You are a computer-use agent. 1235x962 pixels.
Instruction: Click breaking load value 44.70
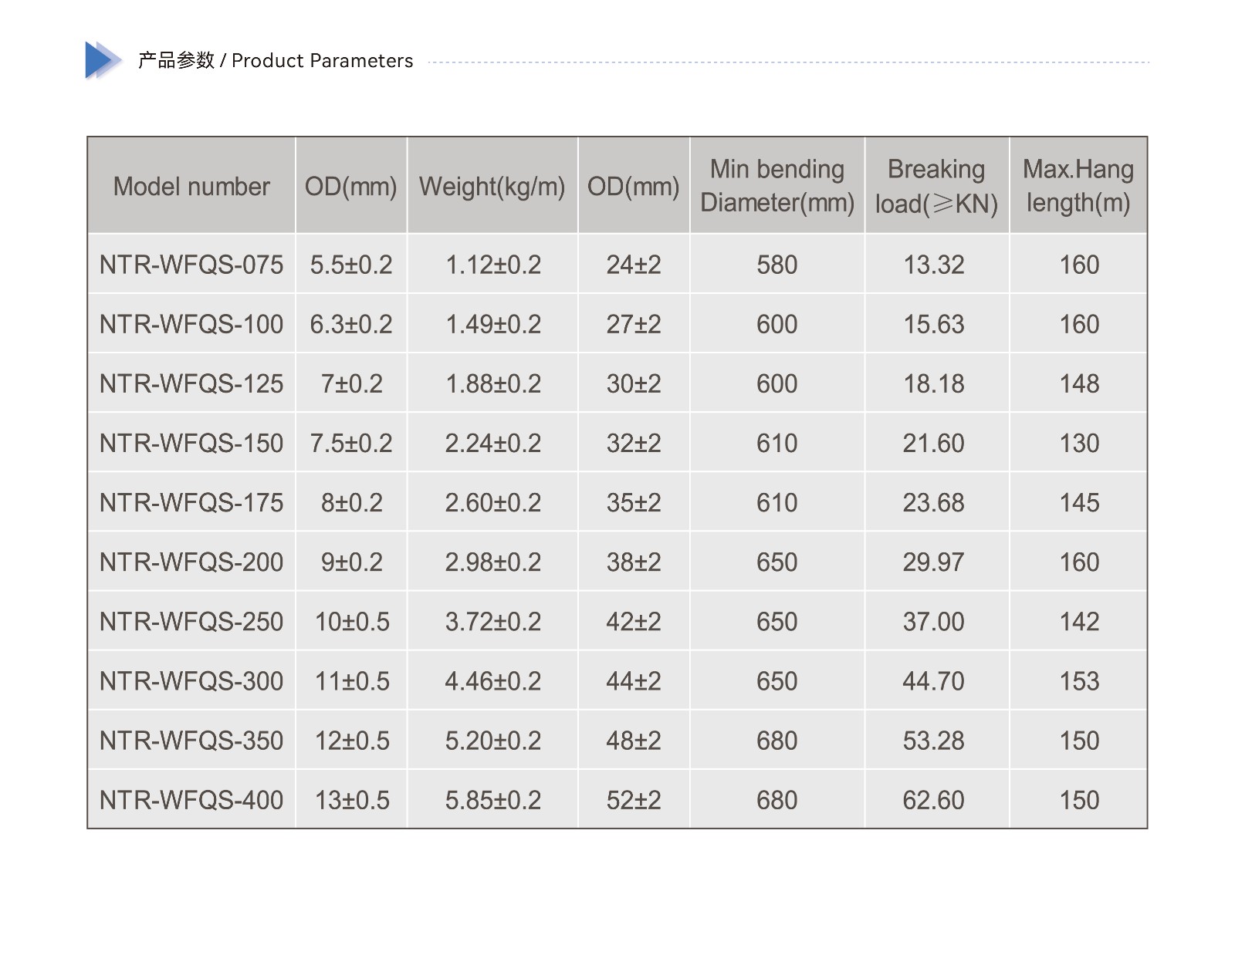tap(934, 680)
